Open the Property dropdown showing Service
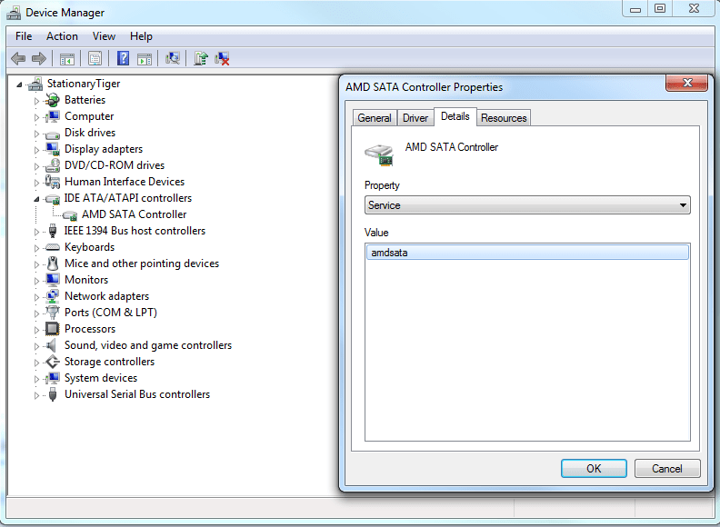Image resolution: width=720 pixels, height=527 pixels. click(x=527, y=205)
